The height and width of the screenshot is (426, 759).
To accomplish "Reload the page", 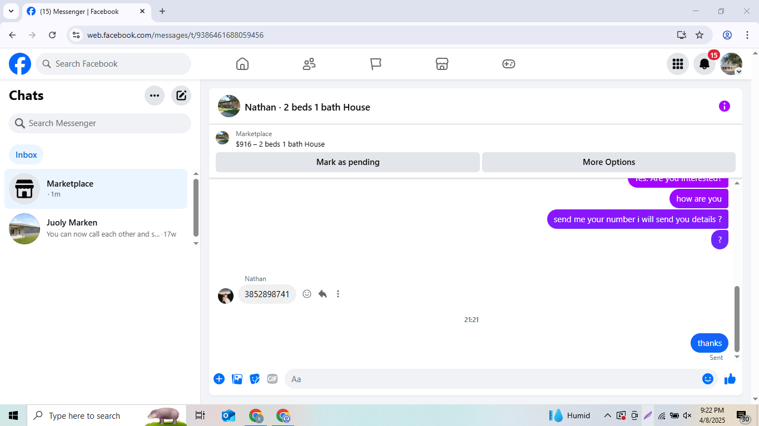I will point(52,35).
